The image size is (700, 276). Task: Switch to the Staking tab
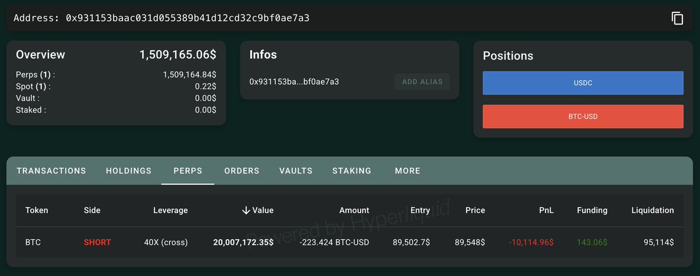click(352, 171)
